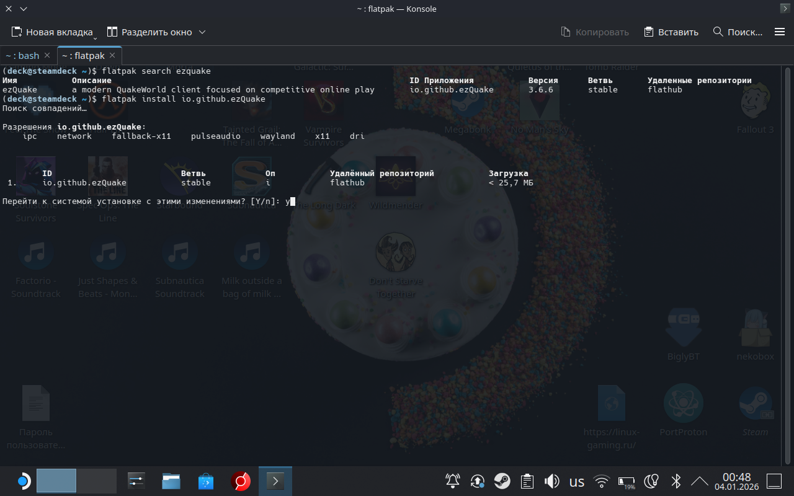Screen dimensions: 794x496
Task: Open Steam from the system tray
Action: (502, 481)
